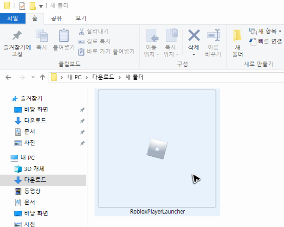
Task: Switch to the Home (홈) tab
Action: point(35,18)
